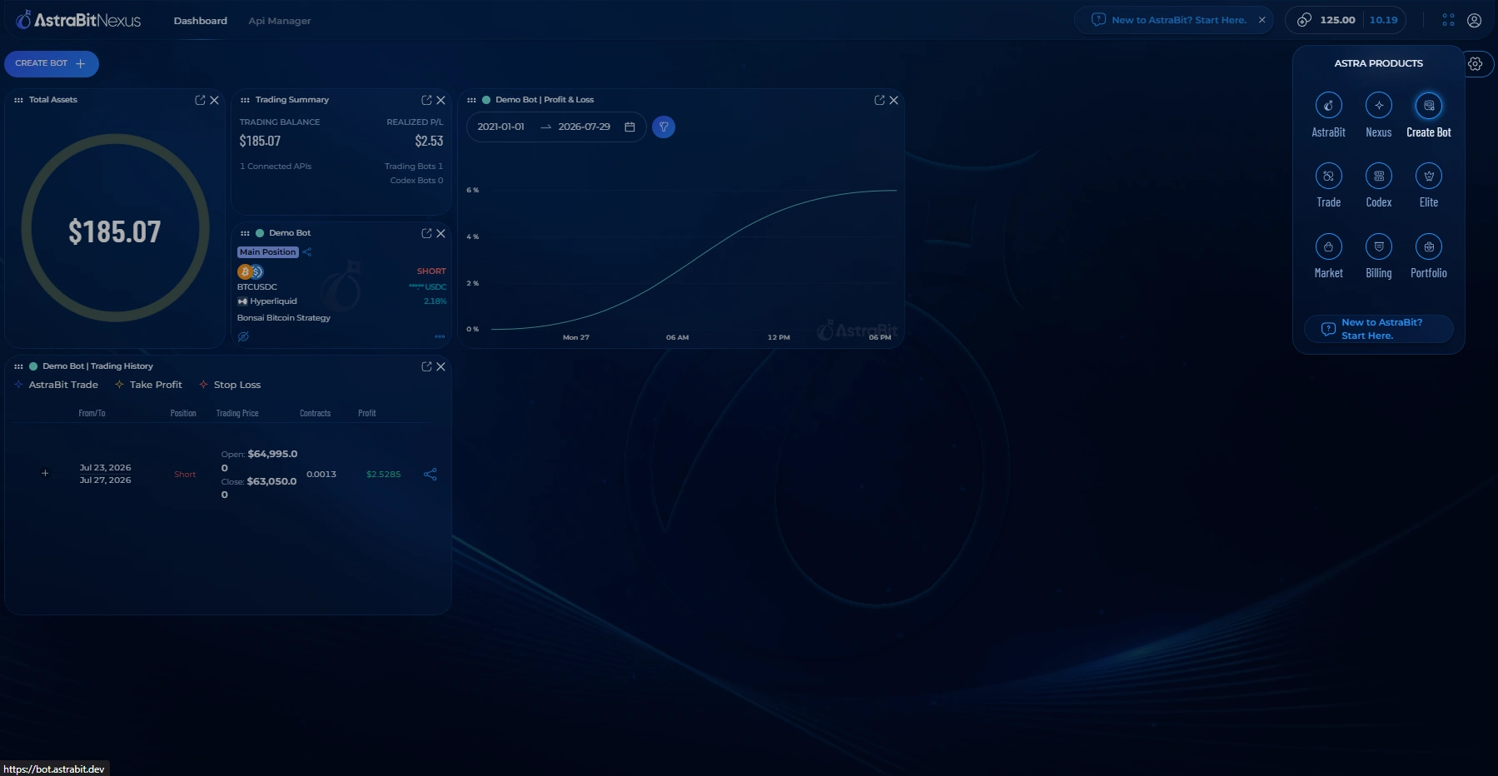Screen dimensions: 1498x776
Task: Close the Profit & Loss widget
Action: tap(893, 100)
